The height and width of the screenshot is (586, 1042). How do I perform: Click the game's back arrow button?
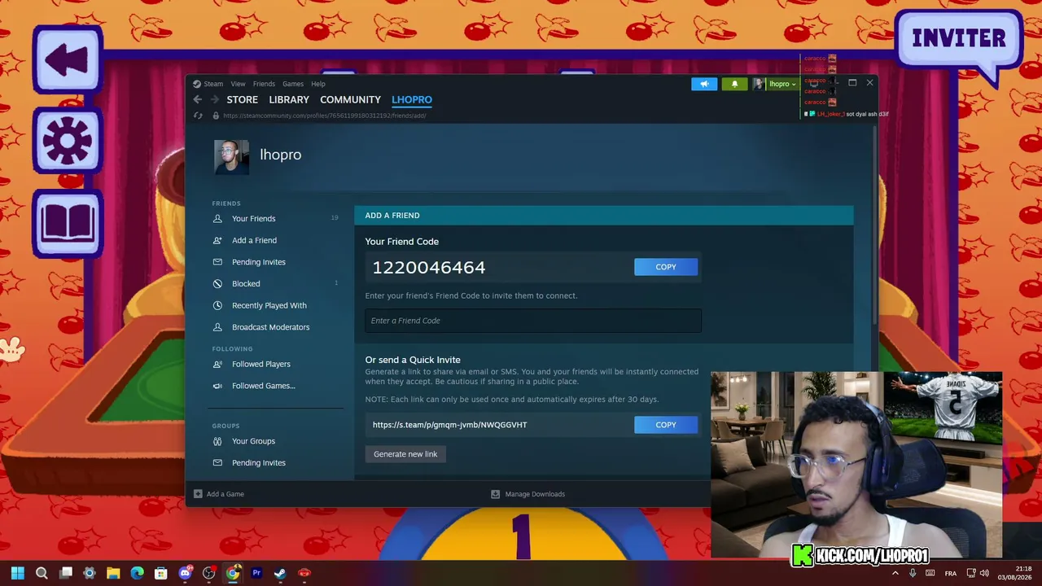[68, 59]
